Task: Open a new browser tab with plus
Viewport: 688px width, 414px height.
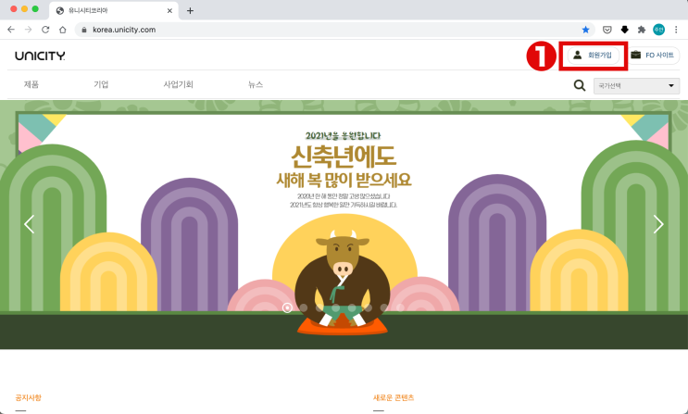Action: click(190, 10)
